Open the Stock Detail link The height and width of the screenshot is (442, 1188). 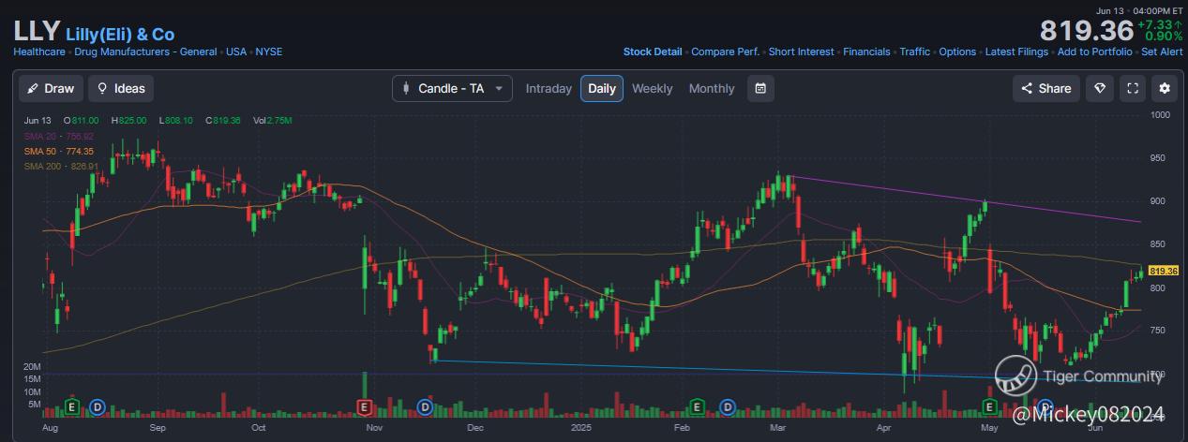click(x=653, y=52)
